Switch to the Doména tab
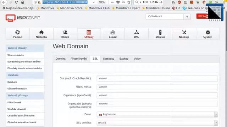Screen dimensions: 227x127 (61, 59)
